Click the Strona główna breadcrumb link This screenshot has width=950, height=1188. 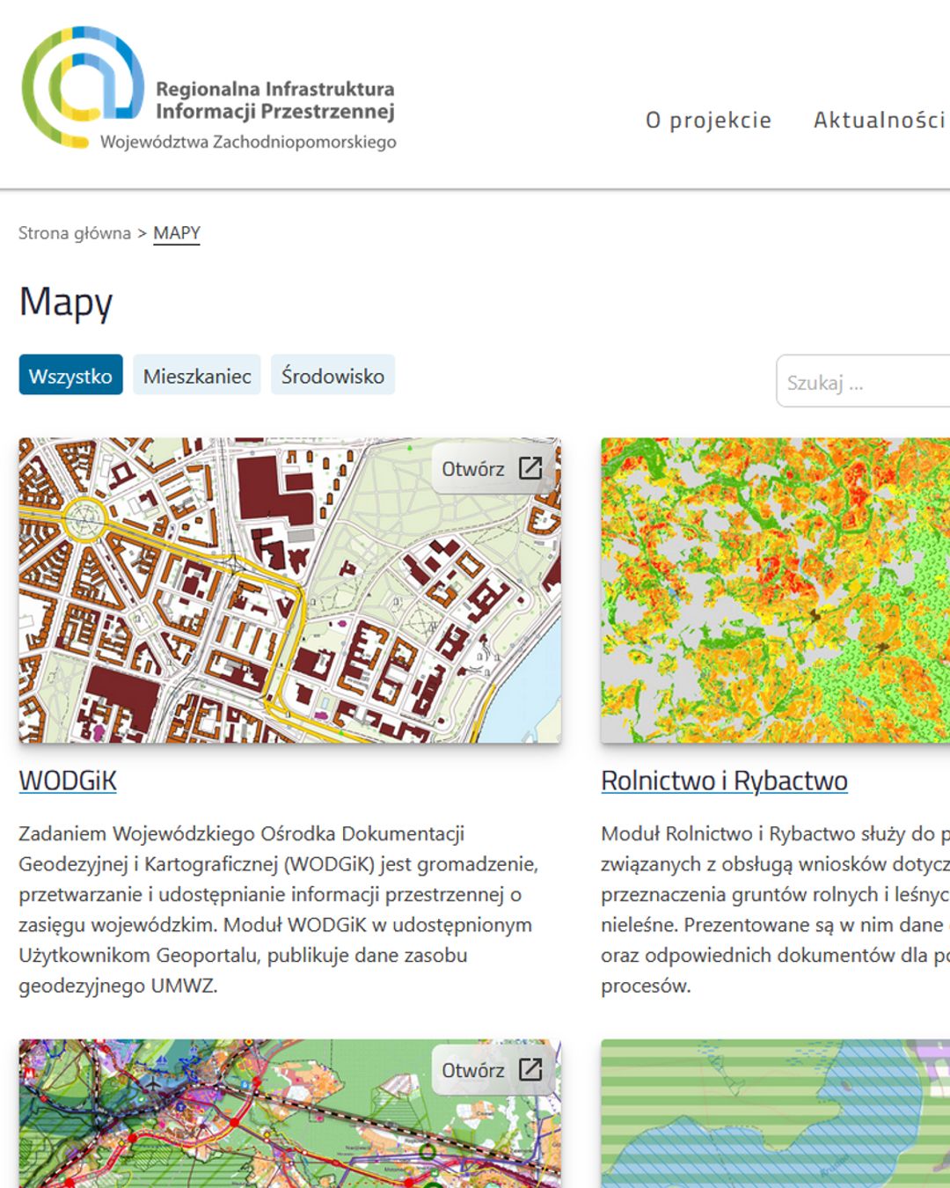pyautogui.click(x=74, y=233)
